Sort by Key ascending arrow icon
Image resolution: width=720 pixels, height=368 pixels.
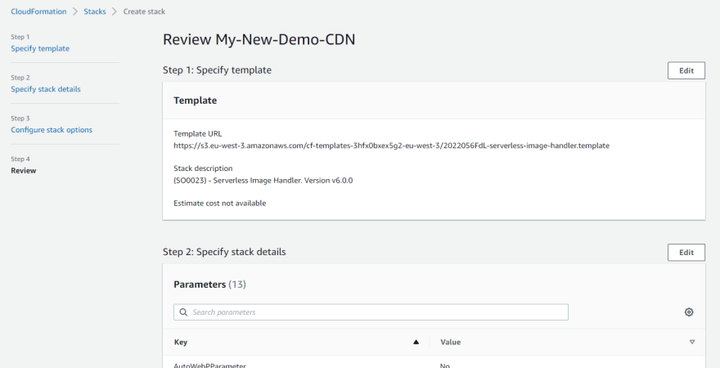416,342
